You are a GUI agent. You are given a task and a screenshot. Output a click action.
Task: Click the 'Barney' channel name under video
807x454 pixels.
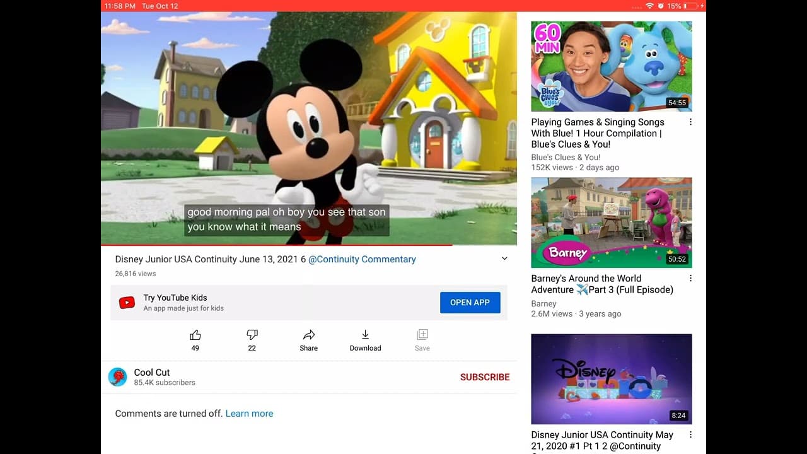coord(543,304)
